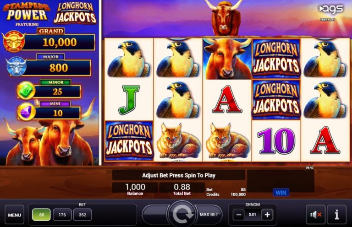Open the info paytable icon

coord(336,215)
